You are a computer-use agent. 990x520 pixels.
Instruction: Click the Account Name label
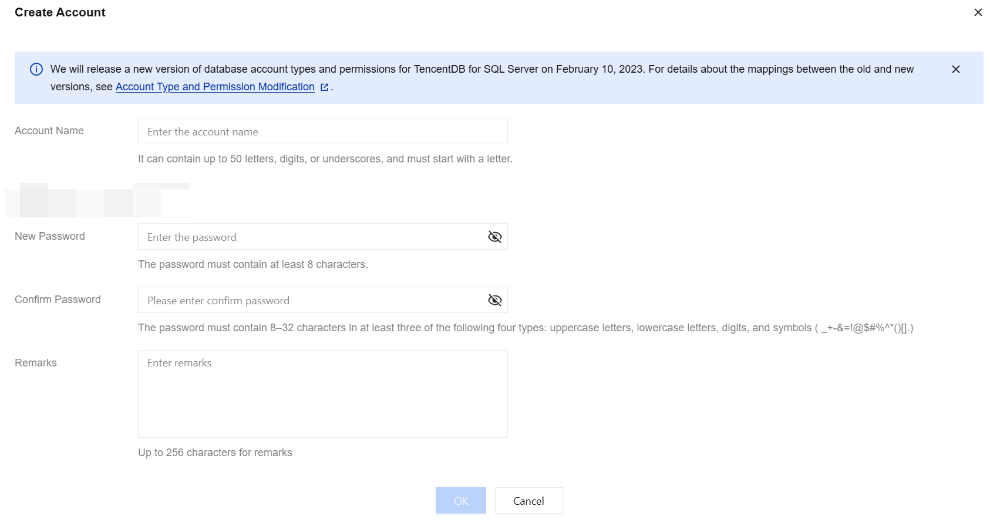coord(49,131)
